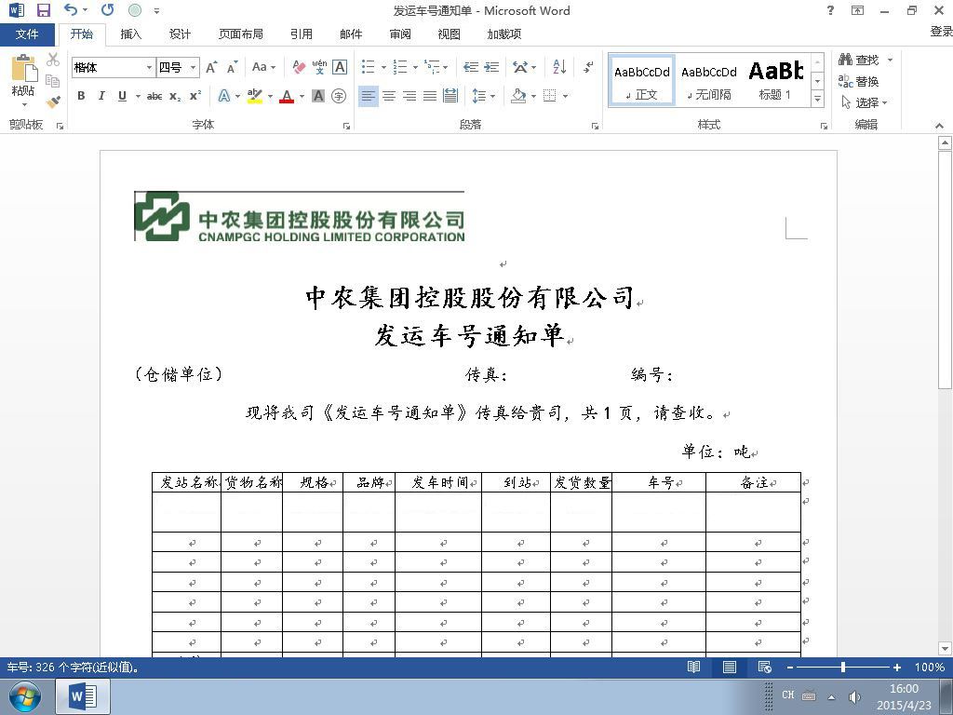Switch to Print Layout view
This screenshot has width=953, height=715.
tap(730, 667)
